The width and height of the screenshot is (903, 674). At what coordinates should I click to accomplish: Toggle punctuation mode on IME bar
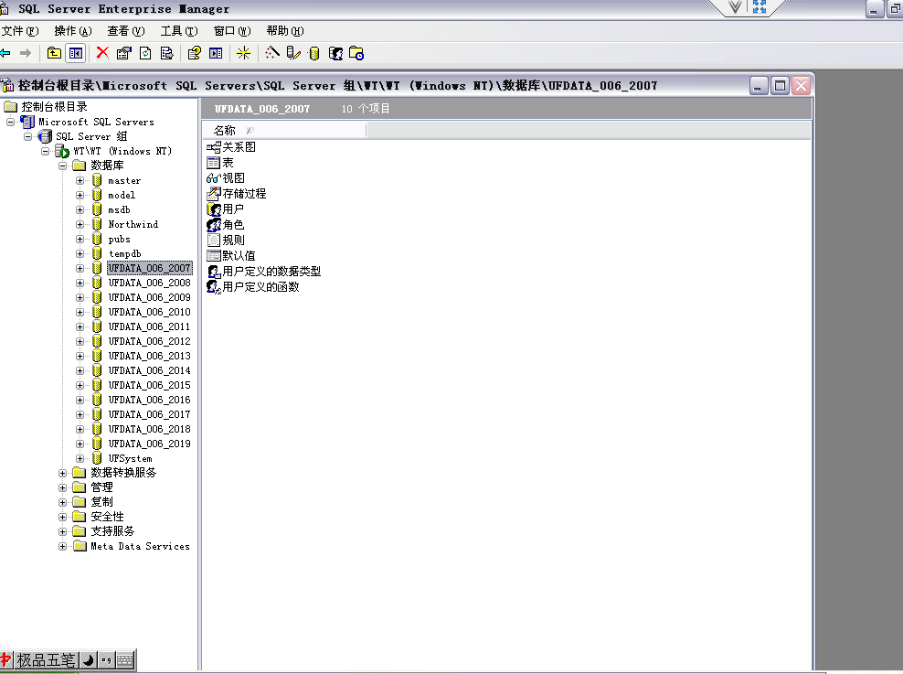pos(106,660)
